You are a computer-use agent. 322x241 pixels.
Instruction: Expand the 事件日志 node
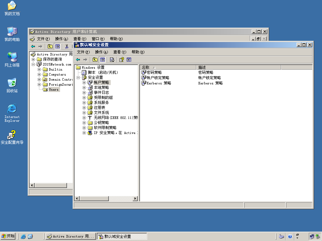84,93
